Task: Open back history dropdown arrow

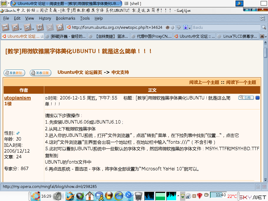Action: click(21, 29)
